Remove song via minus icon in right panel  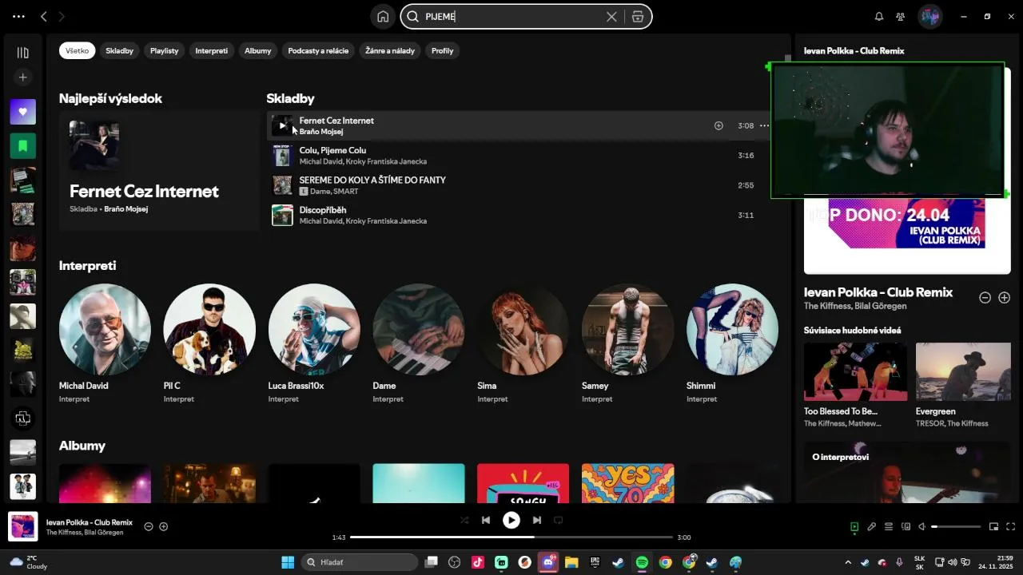pyautogui.click(x=985, y=297)
